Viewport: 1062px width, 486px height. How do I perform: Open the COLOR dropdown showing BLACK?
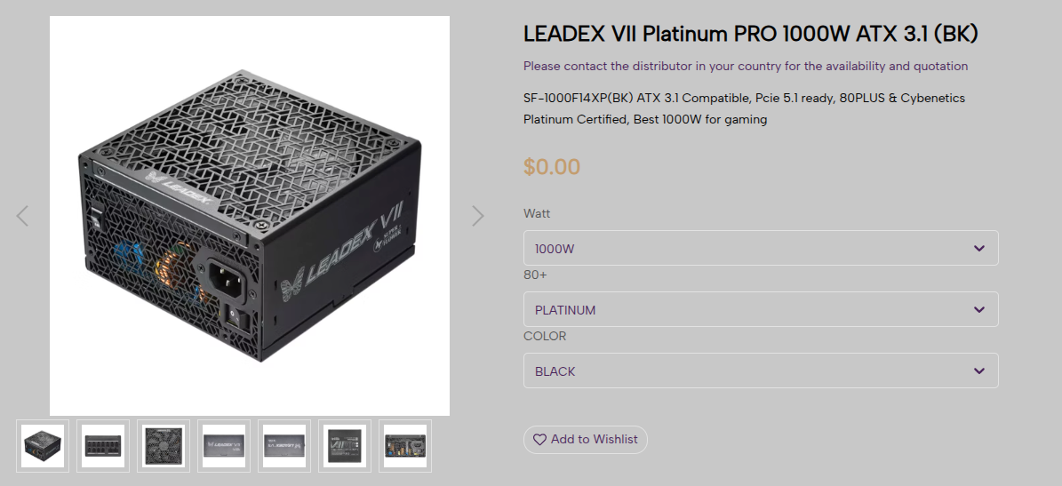click(760, 370)
